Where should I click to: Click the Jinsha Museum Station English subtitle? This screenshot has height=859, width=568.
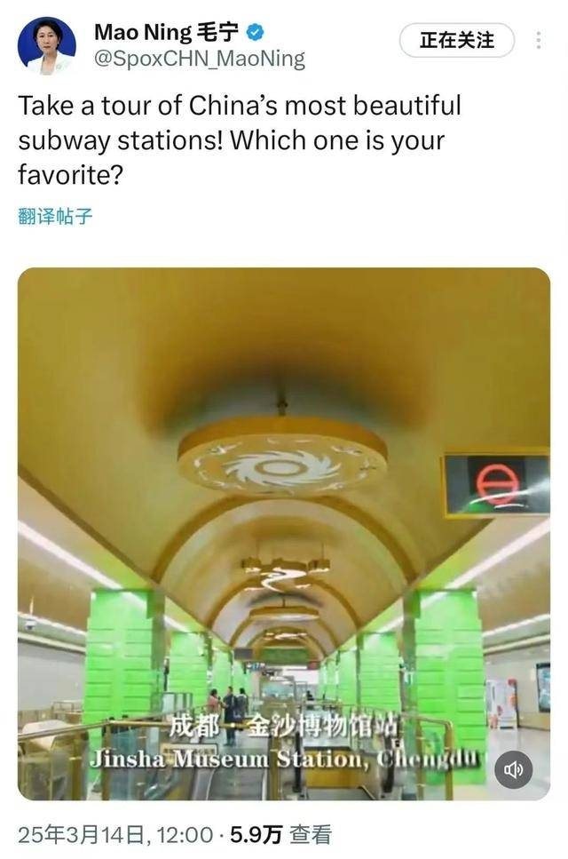[x=285, y=759]
